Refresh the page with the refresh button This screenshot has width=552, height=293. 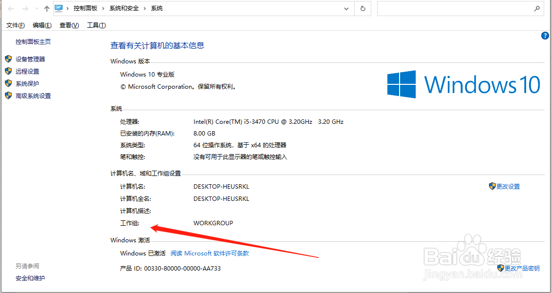363,9
